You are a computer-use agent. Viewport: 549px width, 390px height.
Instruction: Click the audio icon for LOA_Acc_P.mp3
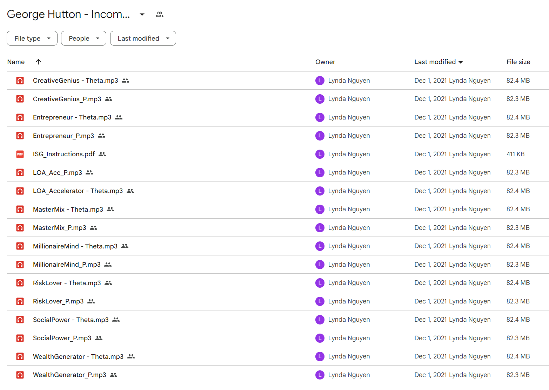20,172
